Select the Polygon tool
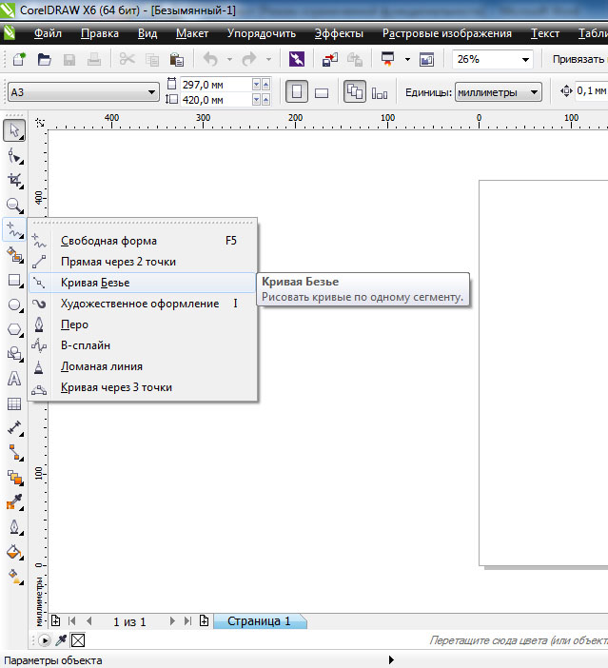608x668 pixels. click(x=15, y=330)
